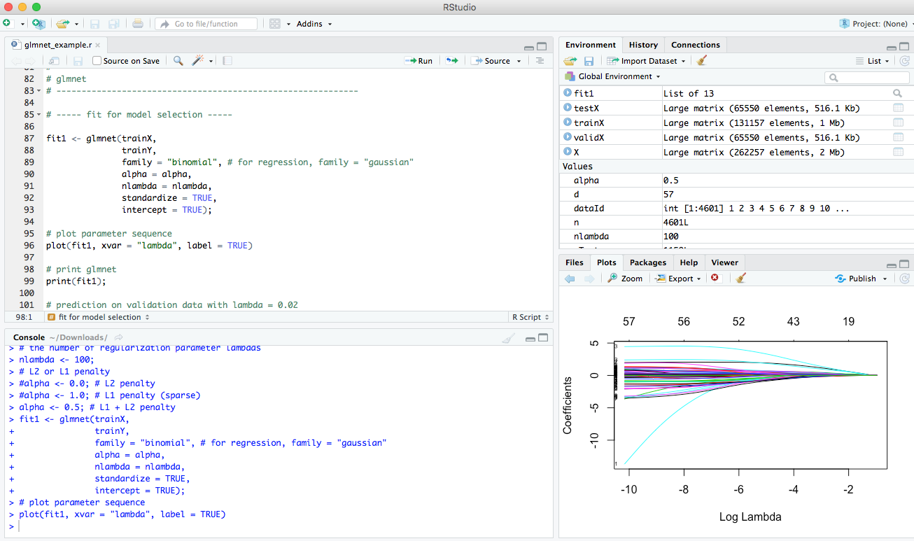Refresh the Environment pane

pos(904,61)
